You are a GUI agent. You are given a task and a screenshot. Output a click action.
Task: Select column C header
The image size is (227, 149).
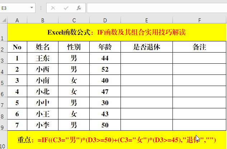tap(74, 20)
